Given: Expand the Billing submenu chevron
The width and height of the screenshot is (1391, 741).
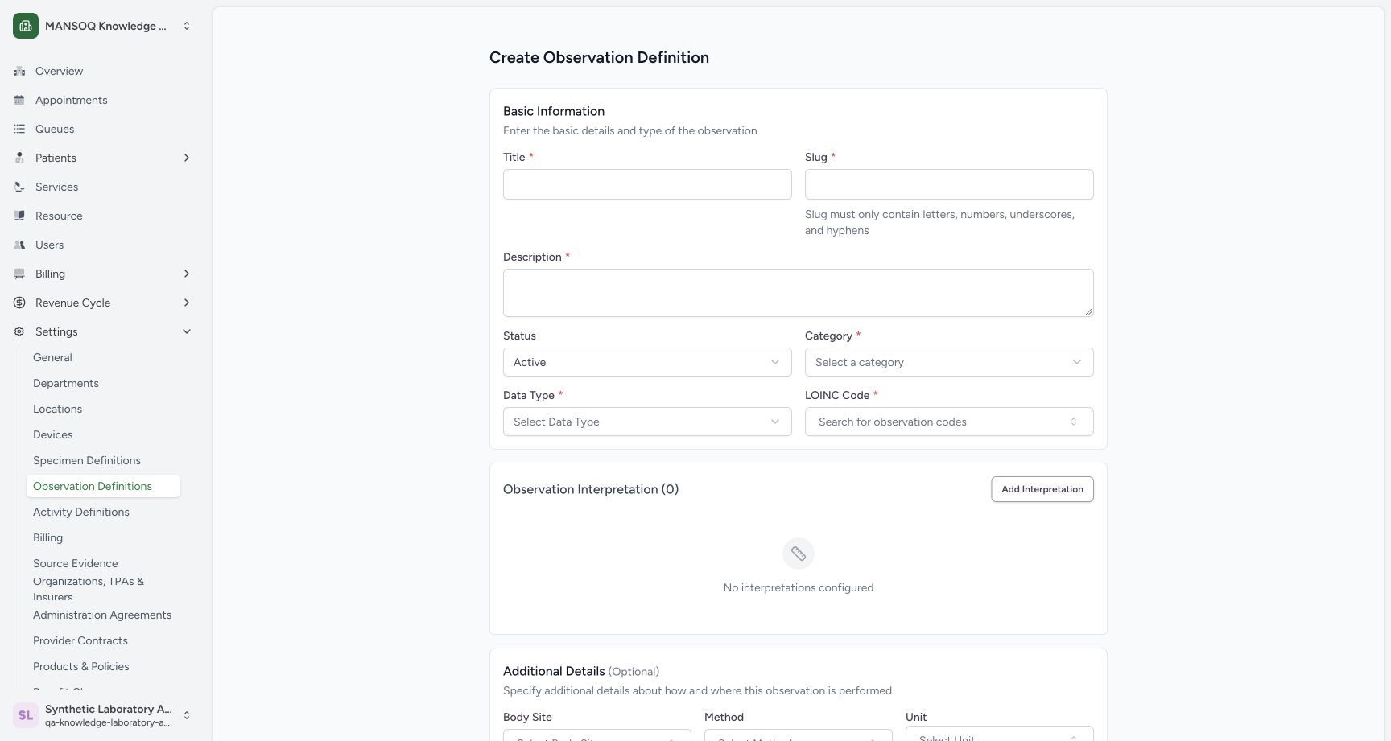Looking at the screenshot, I should tap(187, 274).
